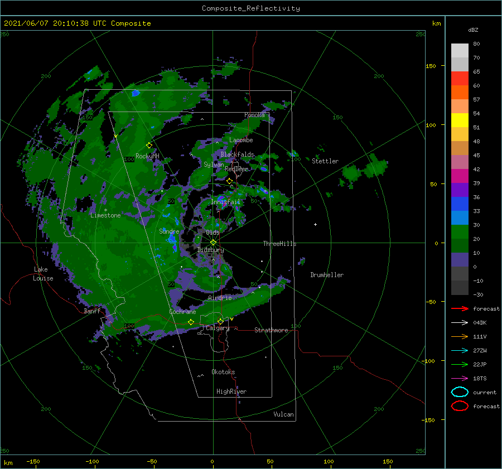Viewport: 502px width, 469px height.
Task: Click the isolated echo west of Drumheller
Action: [x=301, y=261]
